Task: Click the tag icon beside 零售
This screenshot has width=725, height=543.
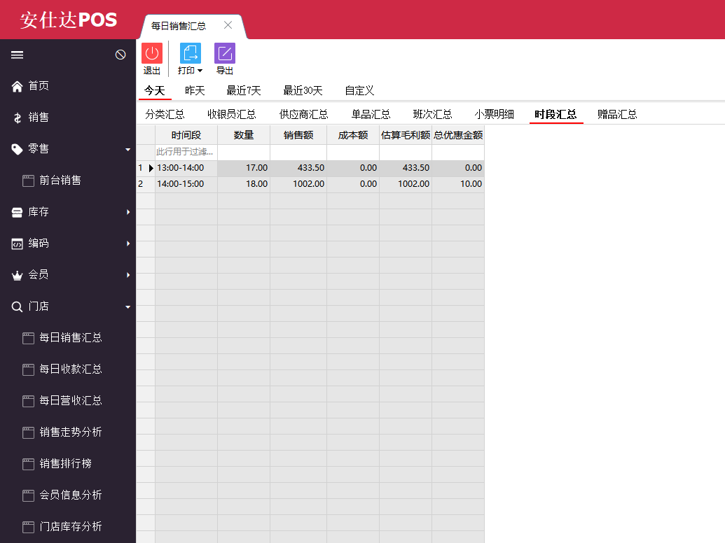Action: pos(17,149)
